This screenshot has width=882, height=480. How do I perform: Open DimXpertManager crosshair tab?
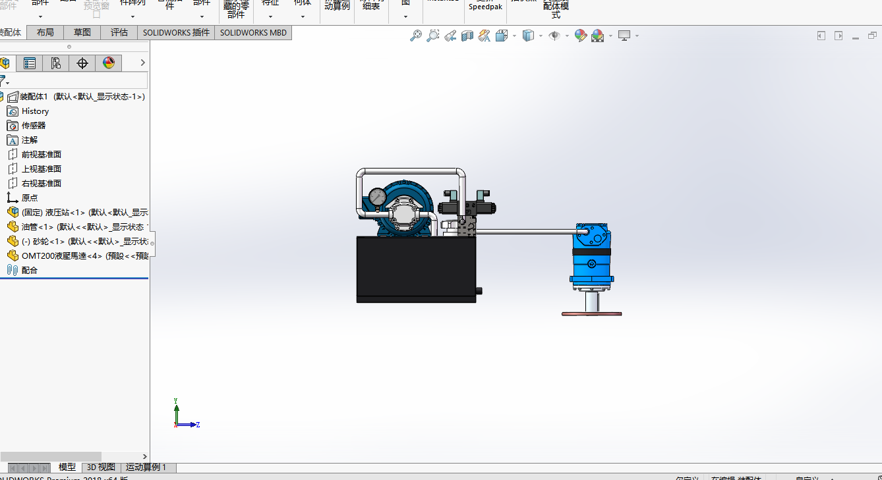(x=82, y=63)
